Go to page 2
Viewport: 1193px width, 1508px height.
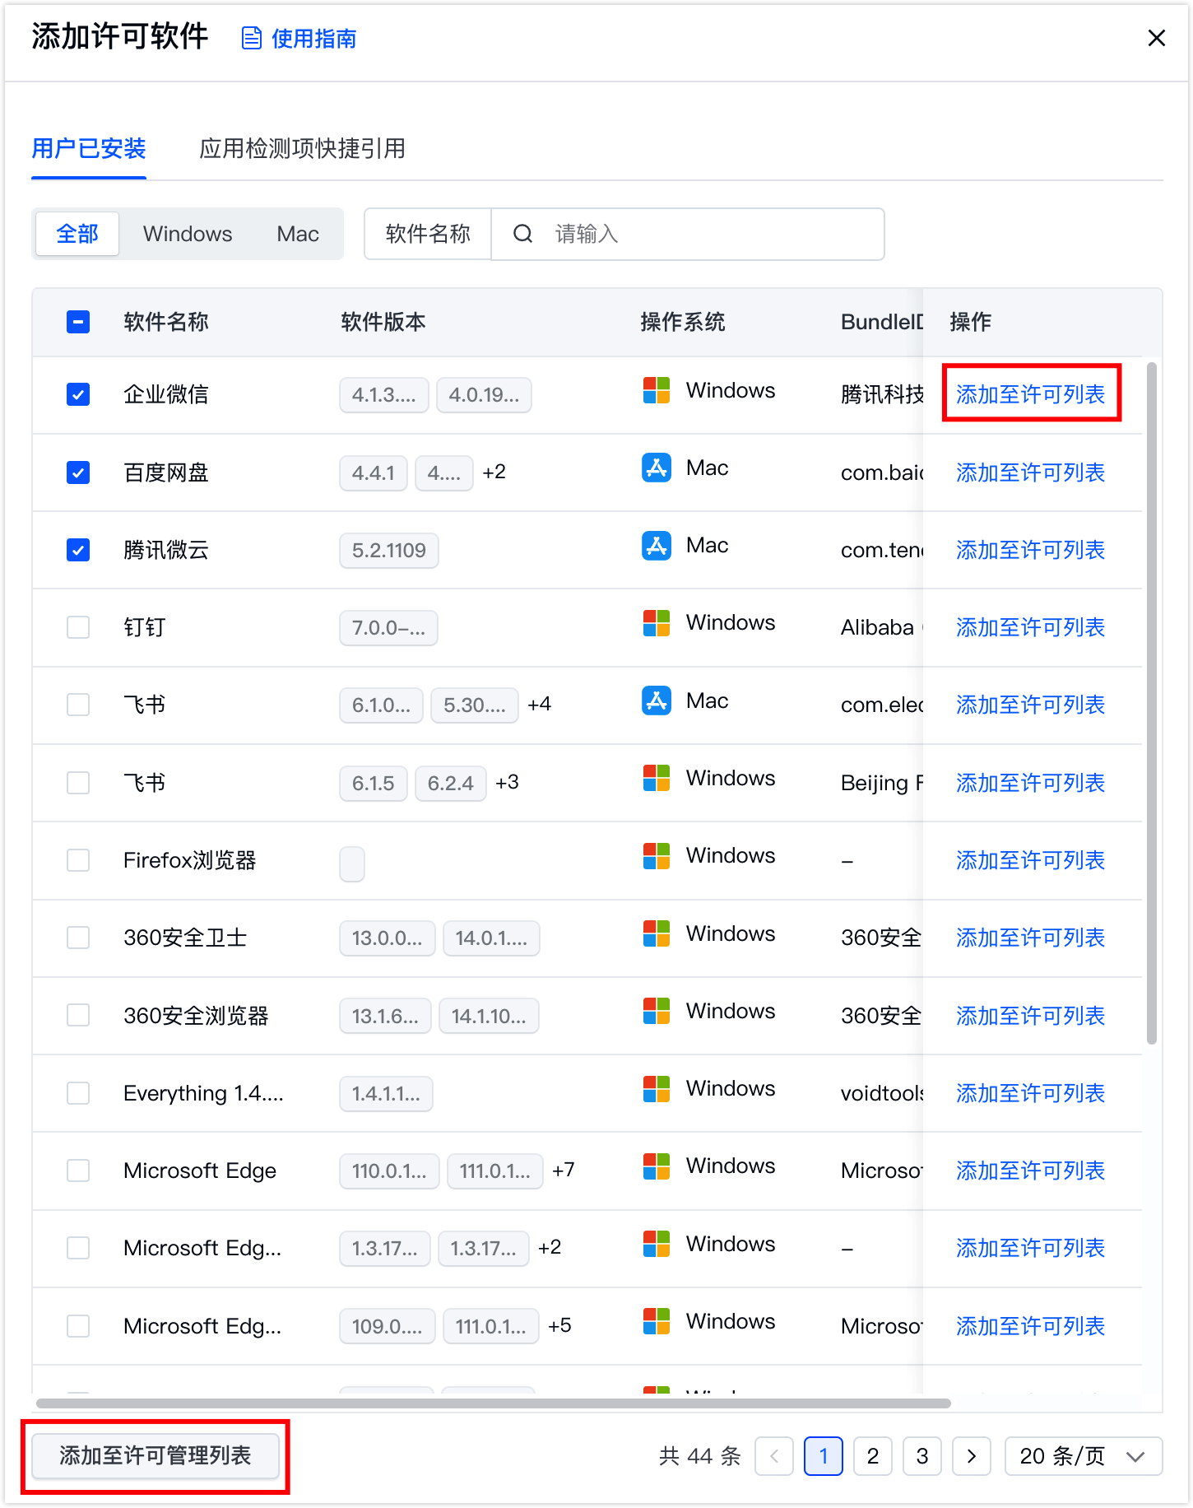(x=873, y=1456)
